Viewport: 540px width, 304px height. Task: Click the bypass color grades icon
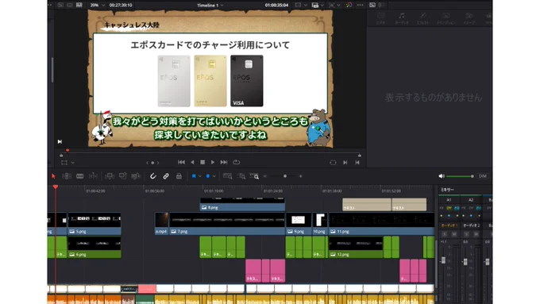tap(349, 6)
